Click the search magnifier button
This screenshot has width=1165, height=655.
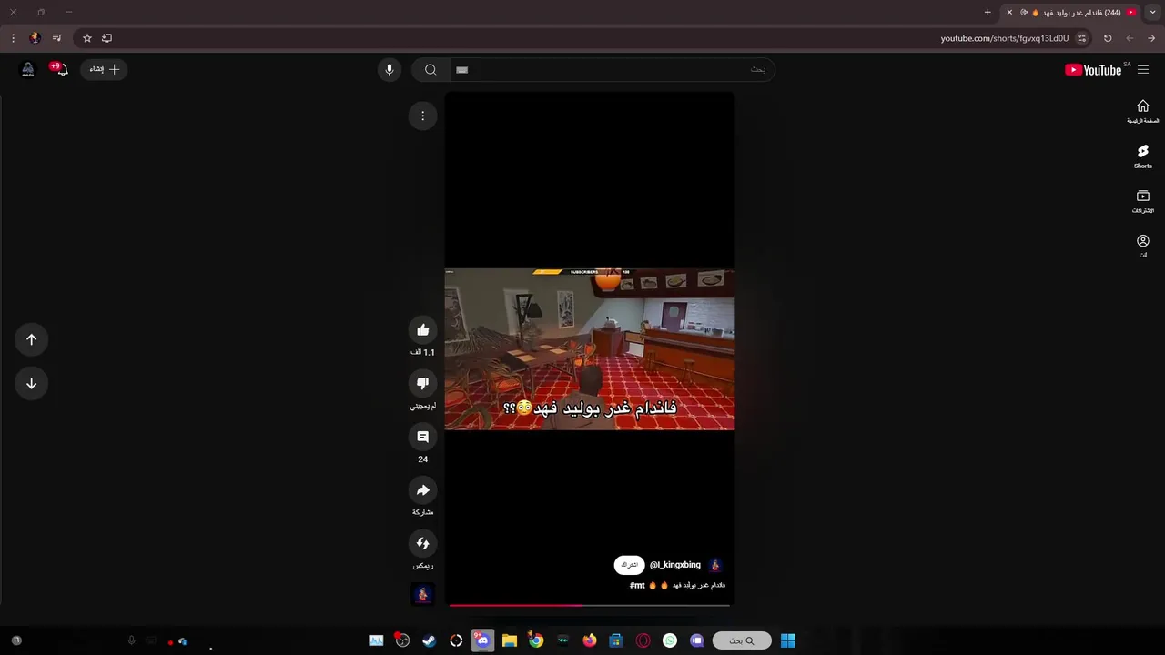point(431,70)
